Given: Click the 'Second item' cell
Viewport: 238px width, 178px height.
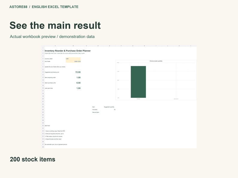Looking at the screenshot, I should (96, 112).
